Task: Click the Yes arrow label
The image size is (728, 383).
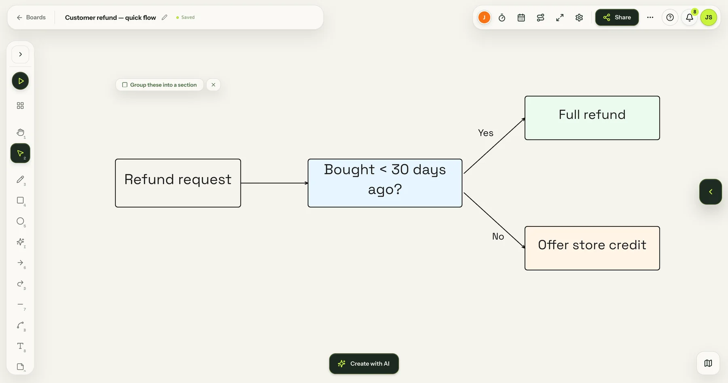Action: (x=486, y=133)
